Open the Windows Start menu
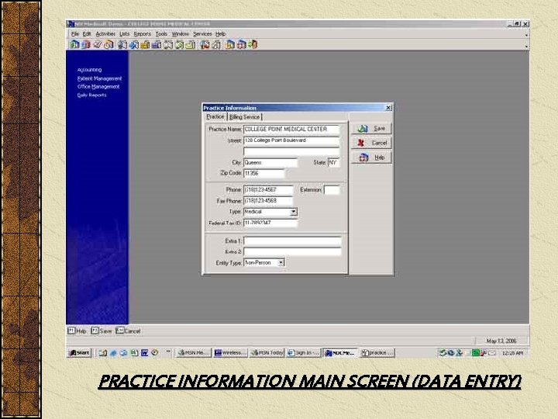The height and width of the screenshot is (419, 558). (x=79, y=353)
